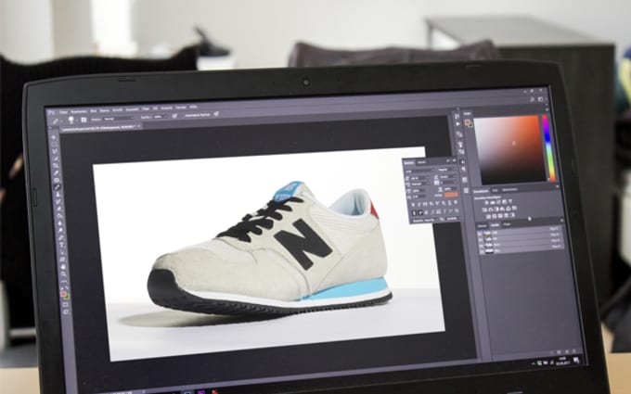Select the Eyedropper tool in the toolbox
The width and height of the screenshot is (631, 394).
pos(56,172)
